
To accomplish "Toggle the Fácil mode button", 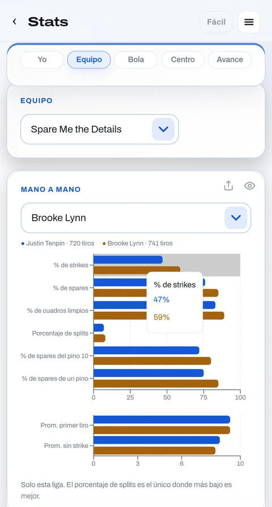I will point(216,22).
